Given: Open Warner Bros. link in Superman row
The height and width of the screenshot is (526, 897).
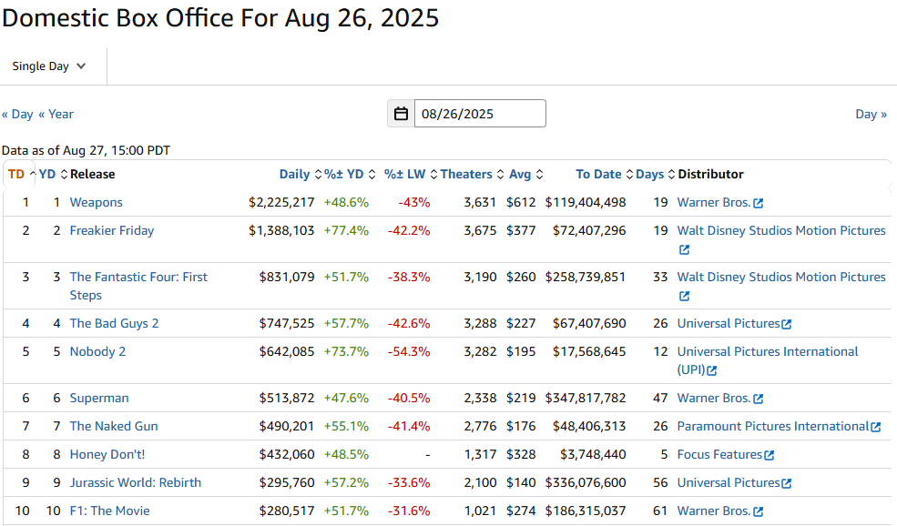Looking at the screenshot, I should [713, 398].
